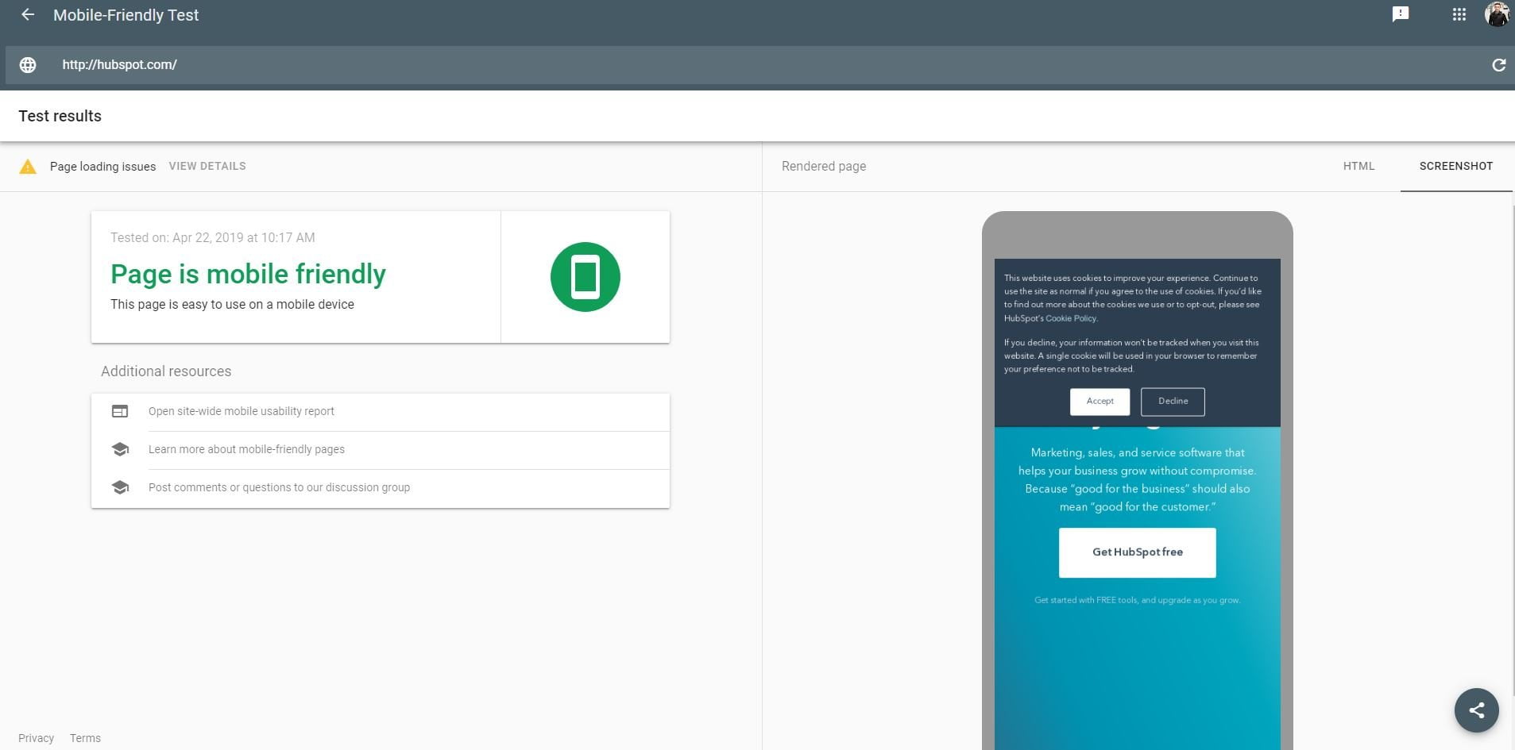
Task: Open Learn more about mobile-friendly pages
Action: click(246, 449)
